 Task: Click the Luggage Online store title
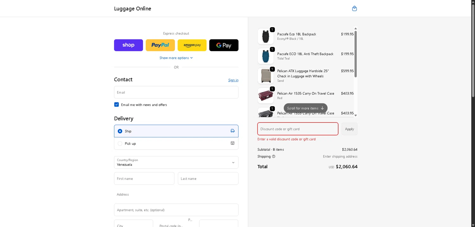coord(133,9)
